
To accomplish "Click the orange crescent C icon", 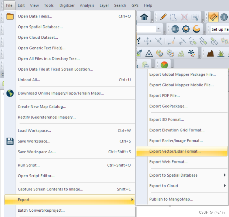I will (x=196, y=29).
